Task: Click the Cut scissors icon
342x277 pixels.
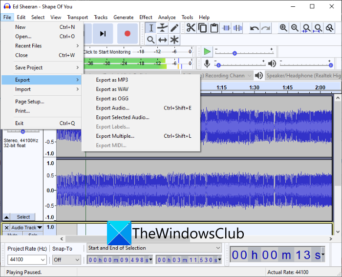Action: [x=191, y=28]
